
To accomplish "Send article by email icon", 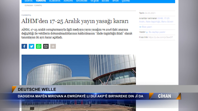I will pos(46,46).
